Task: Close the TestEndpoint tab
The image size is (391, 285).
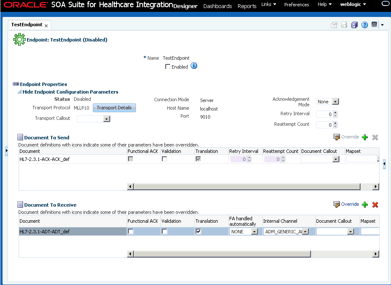Action: [x=46, y=26]
